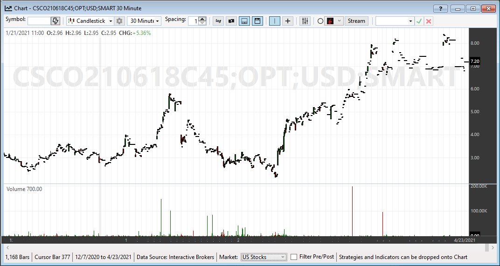Open the Market US Stocks dropdown
500x266 pixels.
(x=264, y=257)
